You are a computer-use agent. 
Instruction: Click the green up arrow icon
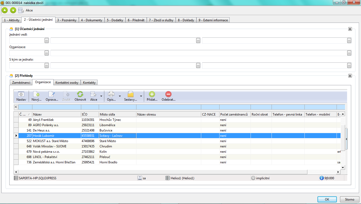[5, 10]
